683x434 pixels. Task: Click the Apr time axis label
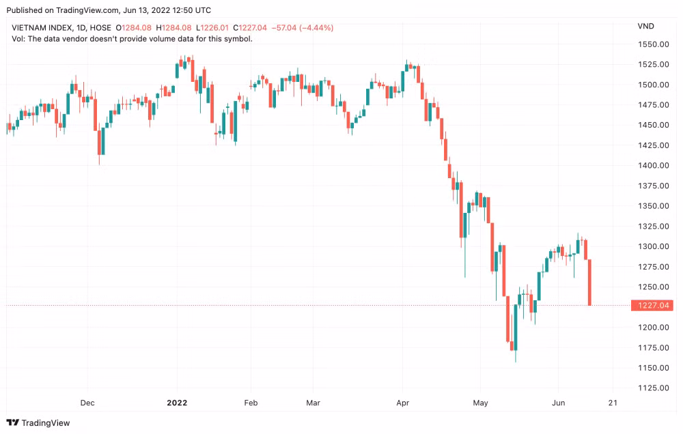pyautogui.click(x=403, y=403)
